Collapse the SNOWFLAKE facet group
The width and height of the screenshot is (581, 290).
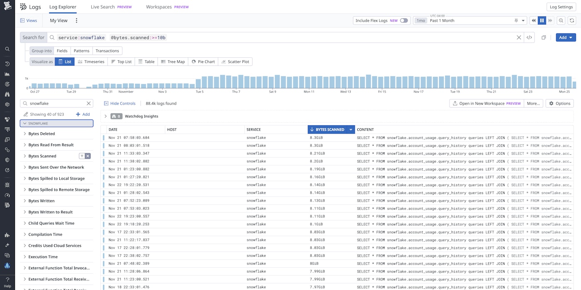click(56, 123)
